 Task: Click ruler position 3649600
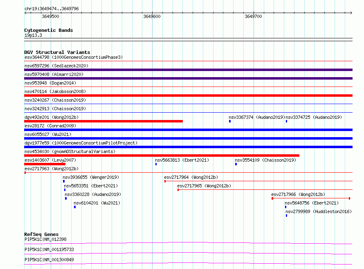click(x=152, y=16)
